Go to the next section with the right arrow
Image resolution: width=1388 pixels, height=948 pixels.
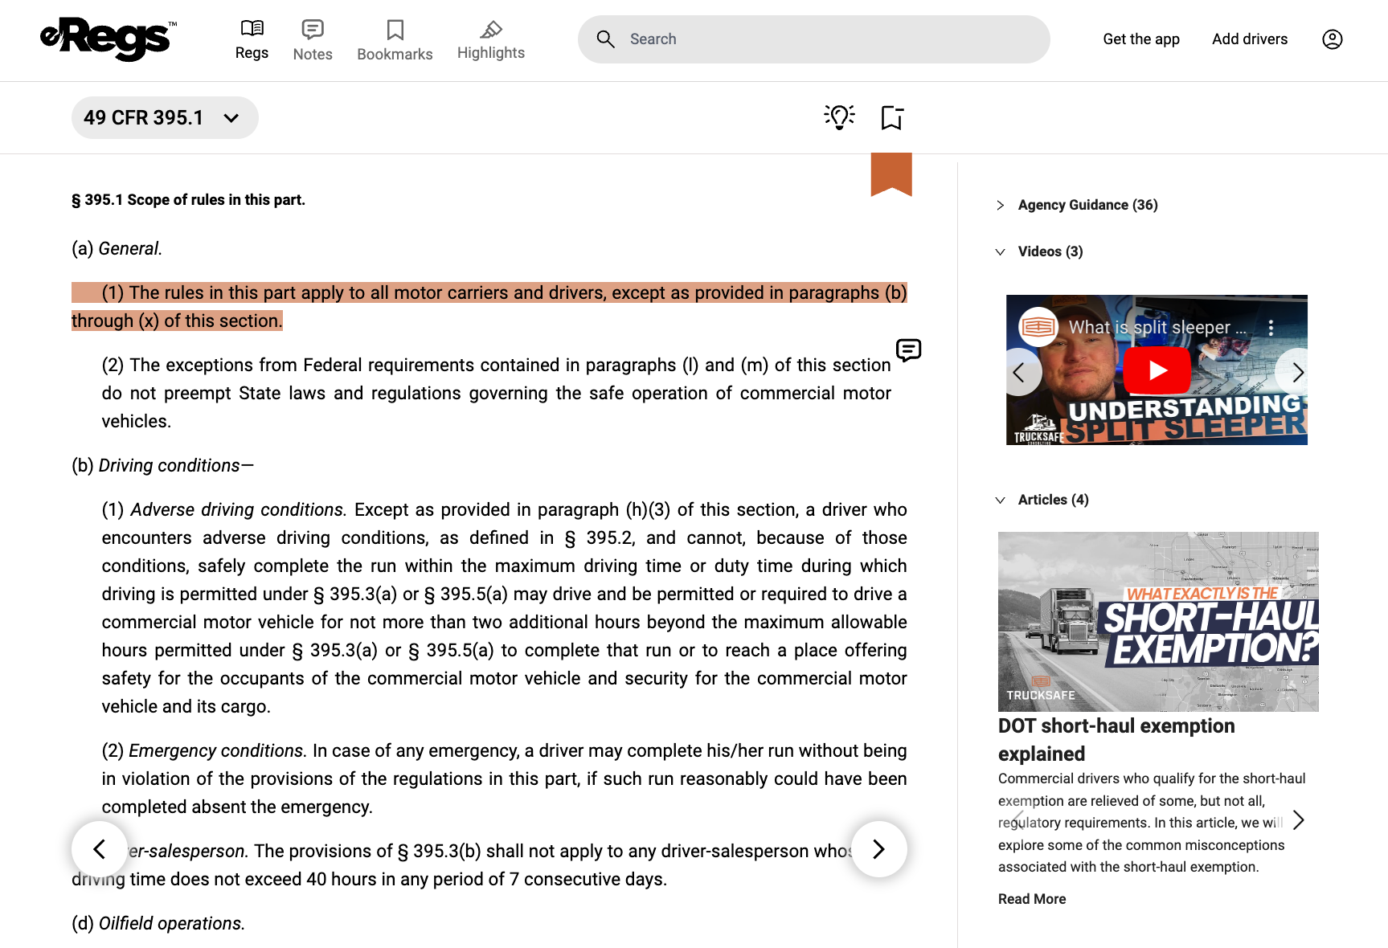(879, 849)
